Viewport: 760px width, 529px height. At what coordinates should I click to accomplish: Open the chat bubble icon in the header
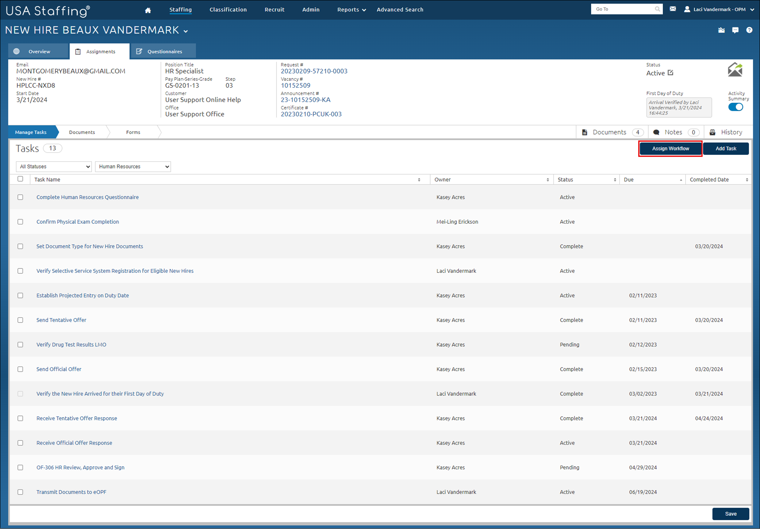pos(735,30)
